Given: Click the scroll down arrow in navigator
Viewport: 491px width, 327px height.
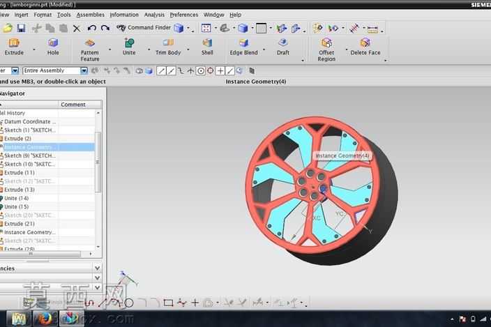Looking at the screenshot, I should 98,247.
